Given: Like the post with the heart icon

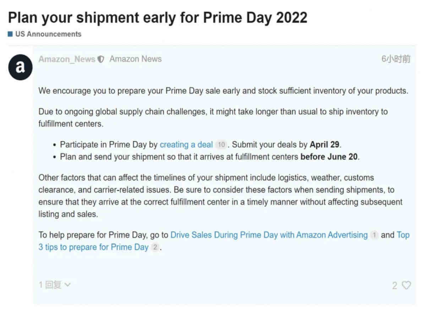Looking at the screenshot, I should click(x=406, y=285).
